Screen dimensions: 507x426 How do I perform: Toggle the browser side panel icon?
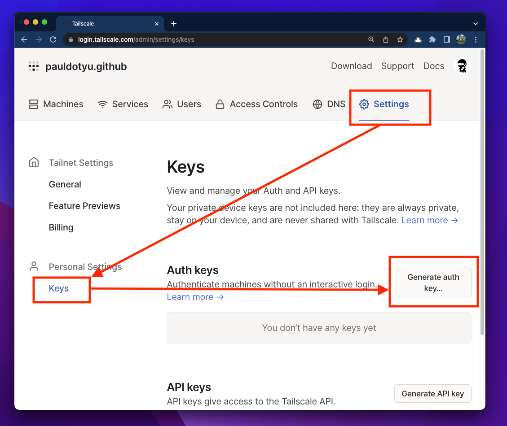point(446,39)
